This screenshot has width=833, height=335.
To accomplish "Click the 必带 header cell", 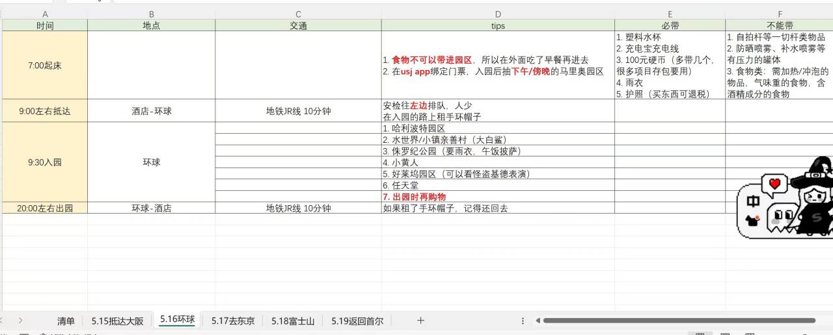I will pyautogui.click(x=670, y=26).
